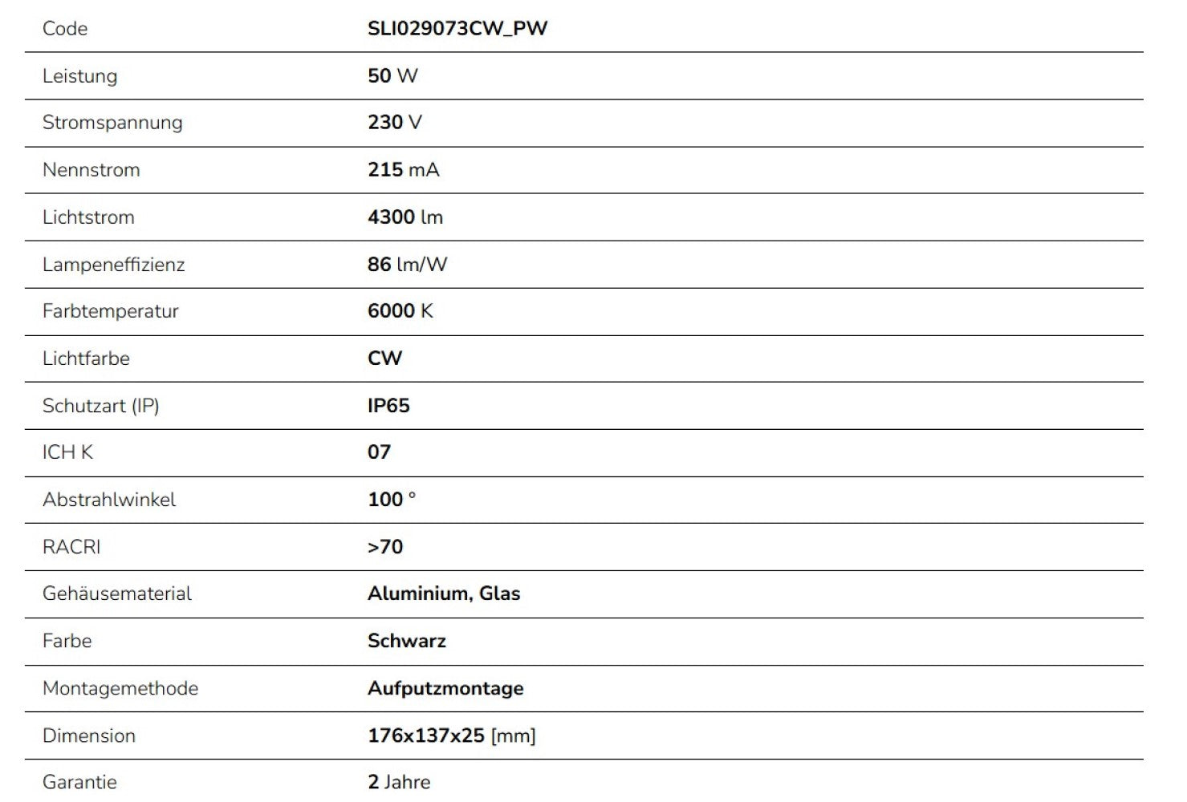
Task: Click the Nennstrom value 215 mA
Action: (404, 170)
